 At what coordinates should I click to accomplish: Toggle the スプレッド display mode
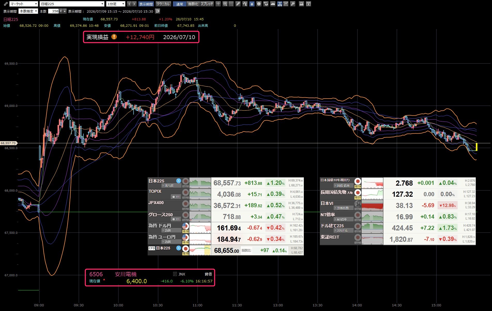click(x=207, y=4)
